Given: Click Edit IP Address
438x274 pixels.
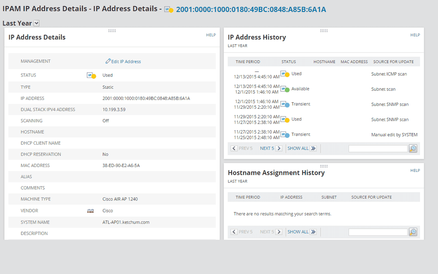Looking at the screenshot, I should [123, 61].
